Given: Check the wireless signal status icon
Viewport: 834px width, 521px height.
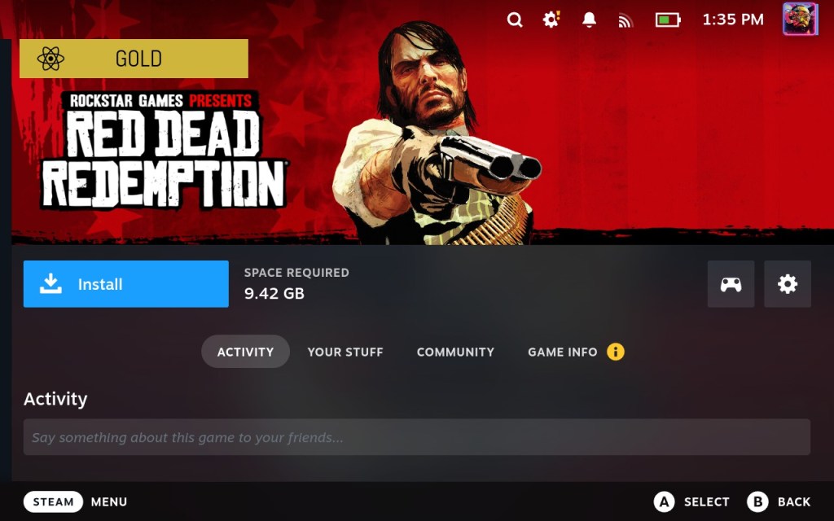Looking at the screenshot, I should 625,20.
